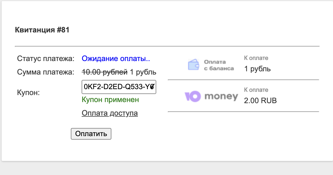This screenshot has width=333, height=175.
Task: Click the 'Сумма платежа:' label
Action: pos(46,72)
